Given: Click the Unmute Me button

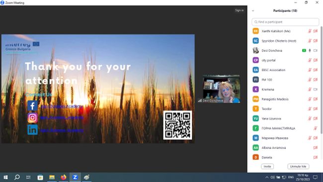Looking at the screenshot, I should pos(298,166).
